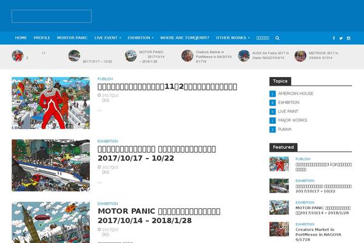The image size is (364, 243).
Task: Select the Topics widget heading tab
Action: [x=280, y=81]
